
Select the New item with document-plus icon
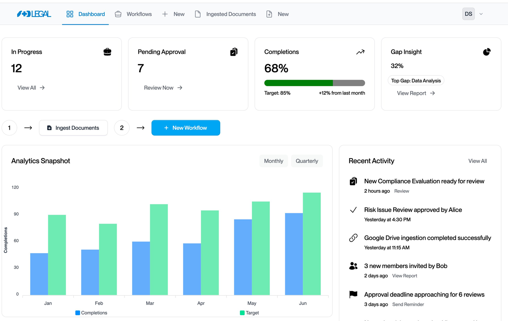(x=277, y=14)
